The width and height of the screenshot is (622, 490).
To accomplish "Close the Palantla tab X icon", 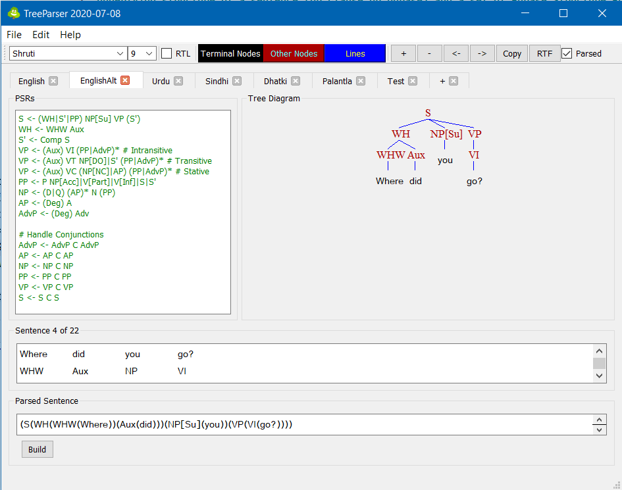I will coord(361,82).
